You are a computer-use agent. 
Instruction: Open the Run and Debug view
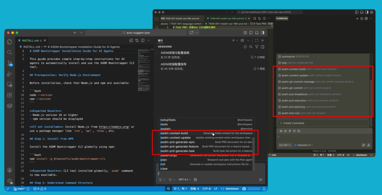pos(10,74)
